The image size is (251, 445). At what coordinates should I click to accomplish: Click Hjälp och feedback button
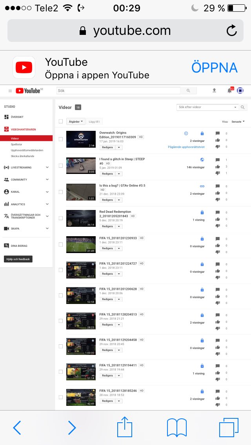(x=18, y=259)
